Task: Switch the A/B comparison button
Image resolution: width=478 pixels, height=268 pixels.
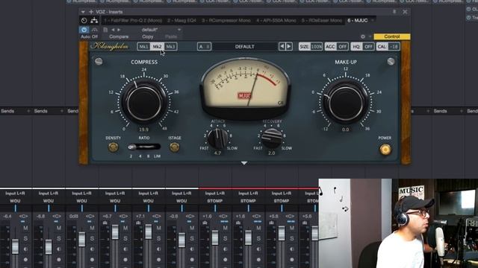Action: point(204,46)
